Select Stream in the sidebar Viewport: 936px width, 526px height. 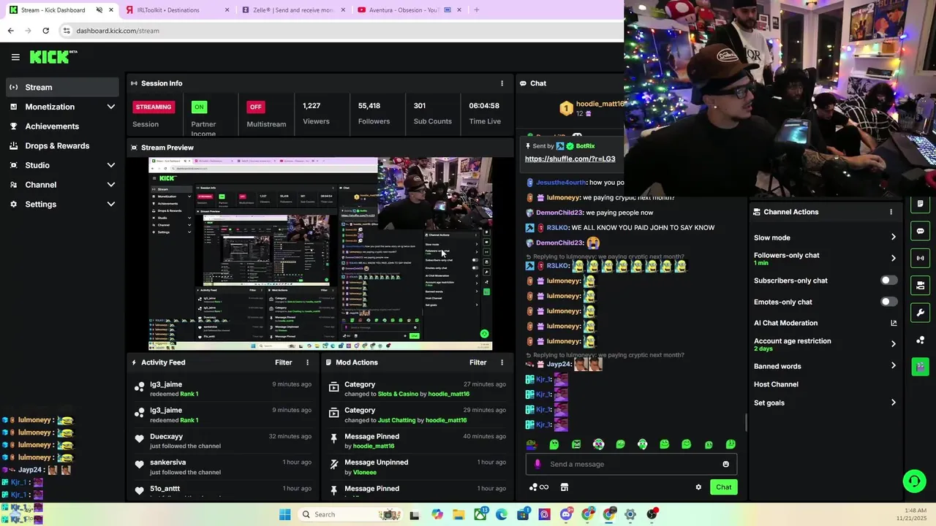(62, 87)
